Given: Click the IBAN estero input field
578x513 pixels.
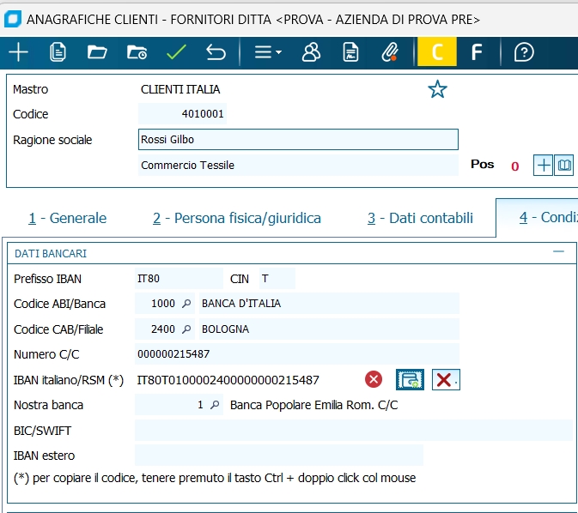Looking at the screenshot, I should pos(279,456).
